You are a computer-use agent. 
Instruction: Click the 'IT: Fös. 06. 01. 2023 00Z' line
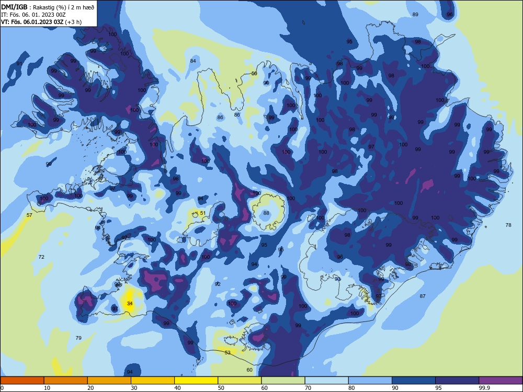coord(33,15)
